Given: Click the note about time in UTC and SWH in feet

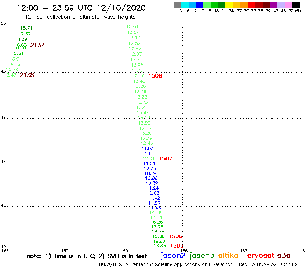Looking at the screenshot, I should tap(87, 256).
